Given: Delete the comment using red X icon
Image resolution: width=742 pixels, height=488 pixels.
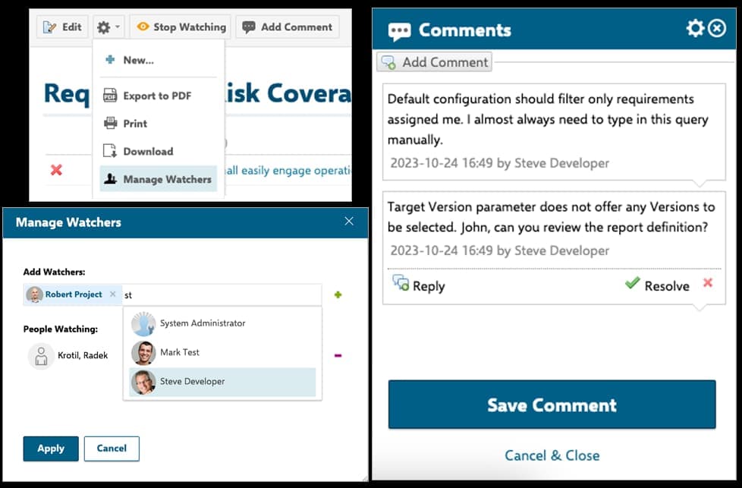Looking at the screenshot, I should coord(707,283).
